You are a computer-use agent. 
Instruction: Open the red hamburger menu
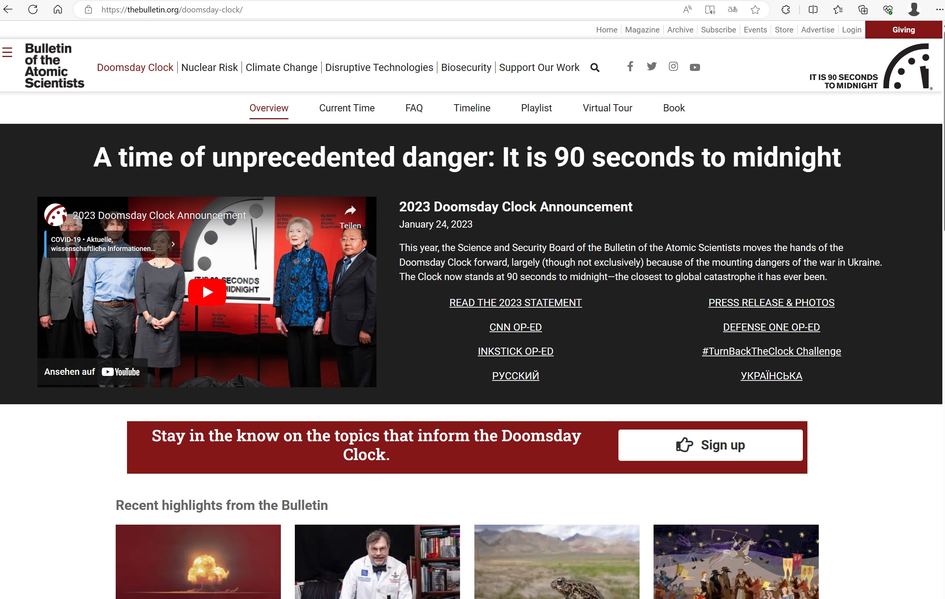(7, 52)
